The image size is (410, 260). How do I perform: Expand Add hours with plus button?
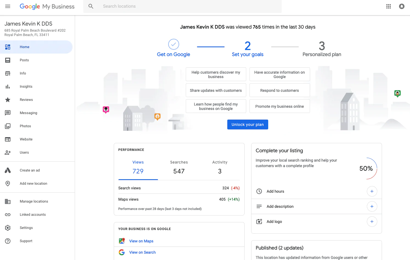(372, 191)
